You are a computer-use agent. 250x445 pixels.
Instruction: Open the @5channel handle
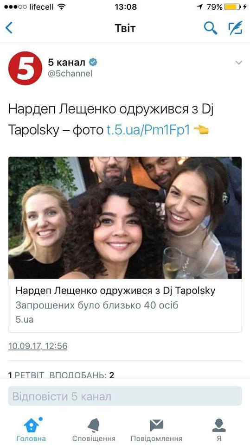[x=70, y=74]
